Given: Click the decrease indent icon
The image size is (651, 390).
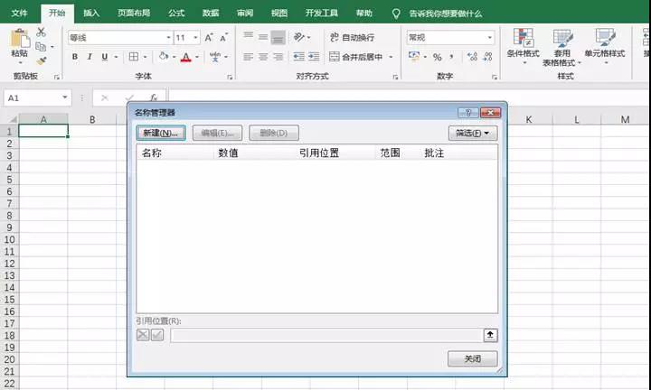Looking at the screenshot, I should (298, 56).
